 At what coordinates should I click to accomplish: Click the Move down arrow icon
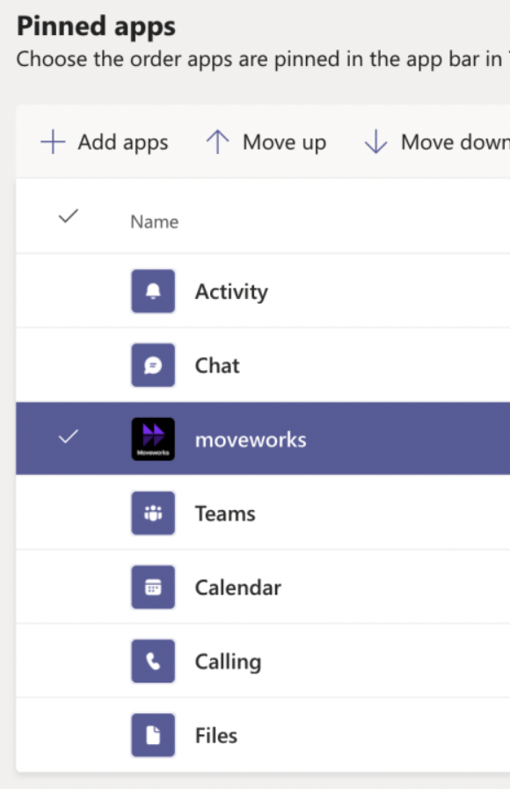click(375, 142)
